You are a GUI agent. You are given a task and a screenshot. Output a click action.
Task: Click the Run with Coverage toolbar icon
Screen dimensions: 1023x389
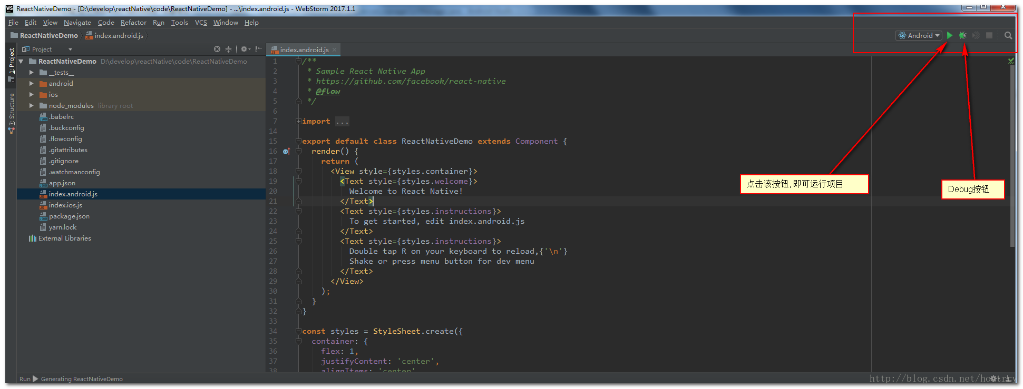coord(976,35)
